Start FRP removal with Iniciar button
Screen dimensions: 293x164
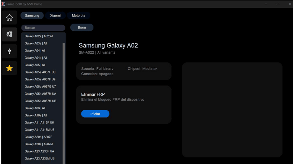[95, 114]
